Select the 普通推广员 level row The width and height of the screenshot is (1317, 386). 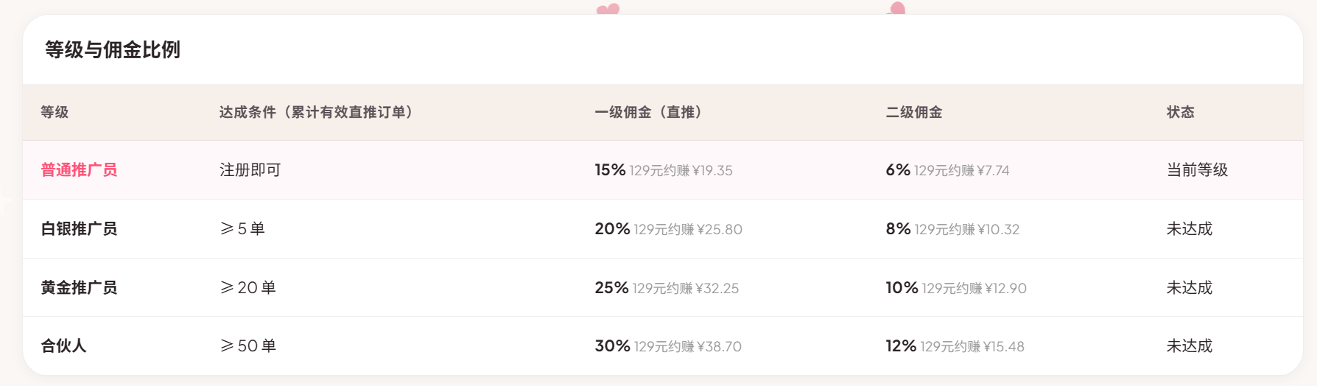click(x=663, y=170)
